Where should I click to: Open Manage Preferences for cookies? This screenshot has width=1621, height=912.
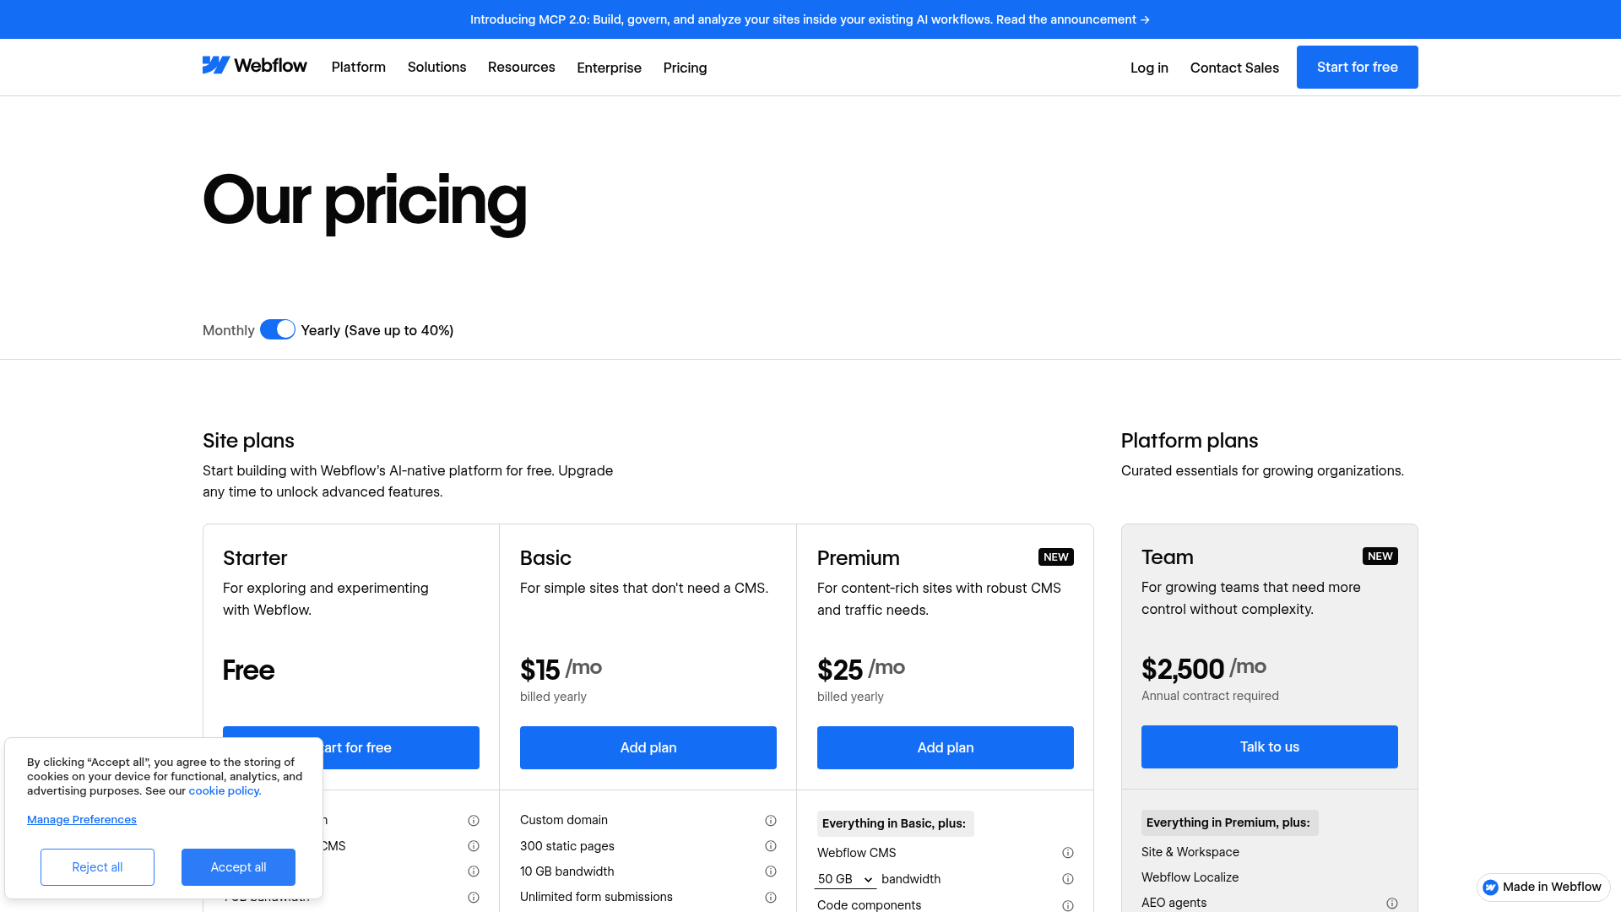click(82, 820)
